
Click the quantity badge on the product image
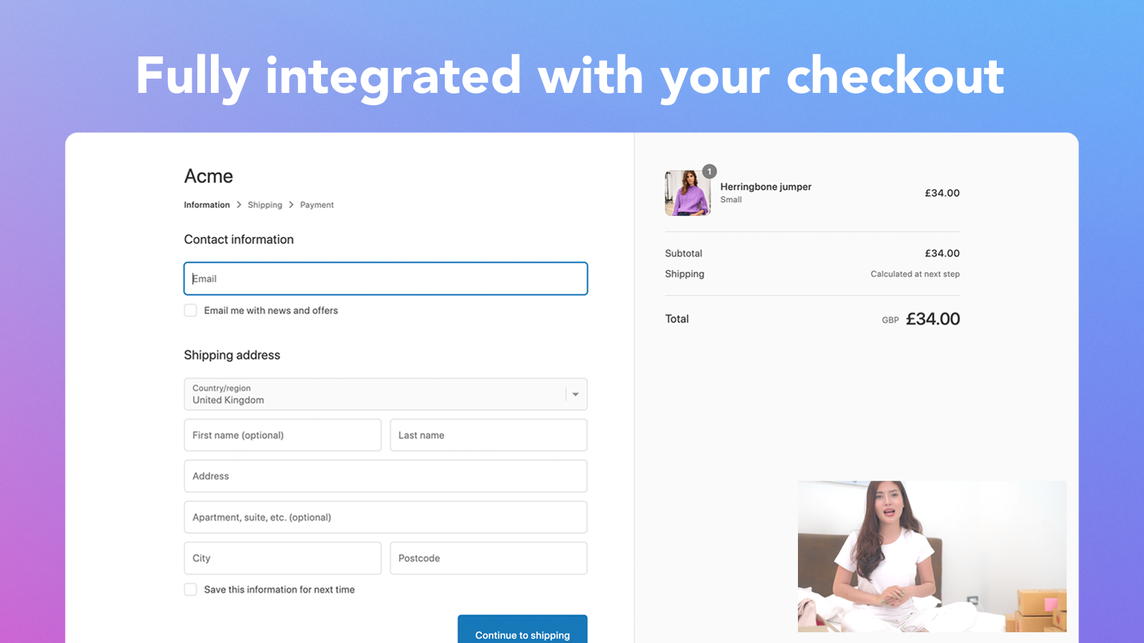tap(709, 171)
